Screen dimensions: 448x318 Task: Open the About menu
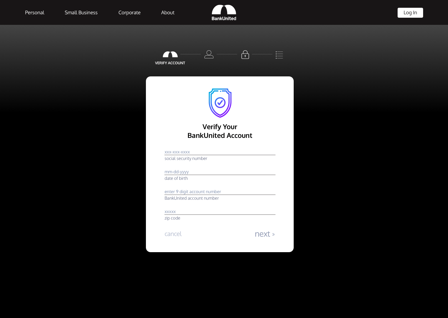click(168, 12)
